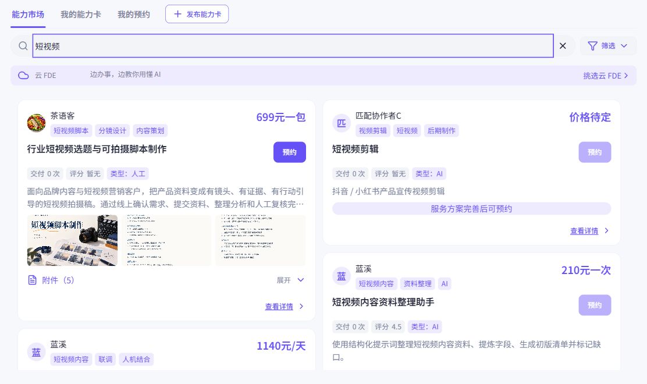Select the 内容策划 tag
The width and height of the screenshot is (647, 384).
tap(150, 131)
